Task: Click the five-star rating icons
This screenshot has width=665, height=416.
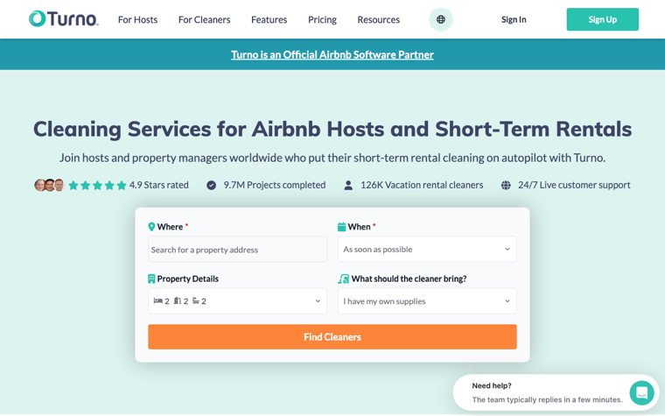Action: [x=97, y=185]
